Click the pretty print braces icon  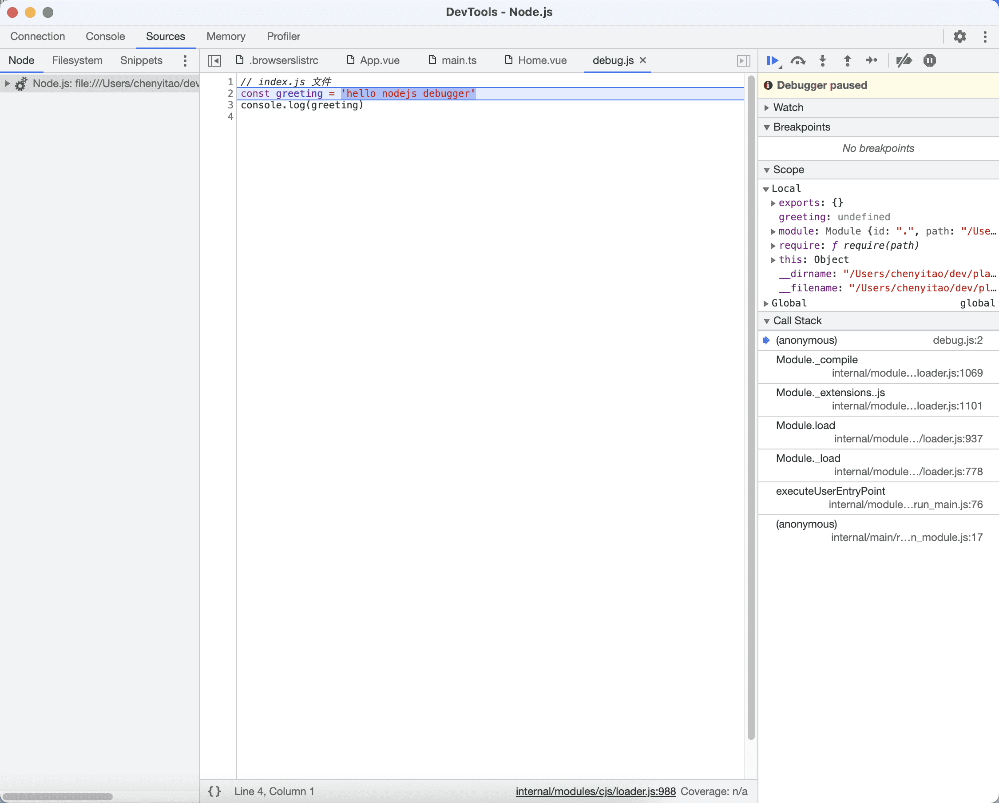tap(214, 791)
